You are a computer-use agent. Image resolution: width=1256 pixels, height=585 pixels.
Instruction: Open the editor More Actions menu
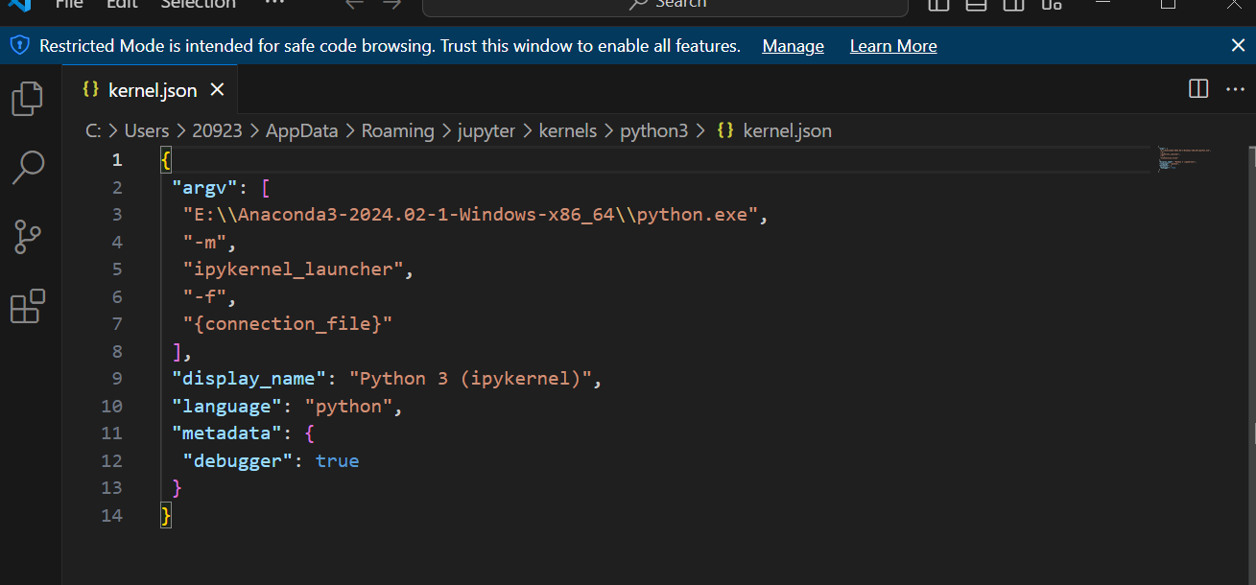[1235, 88]
